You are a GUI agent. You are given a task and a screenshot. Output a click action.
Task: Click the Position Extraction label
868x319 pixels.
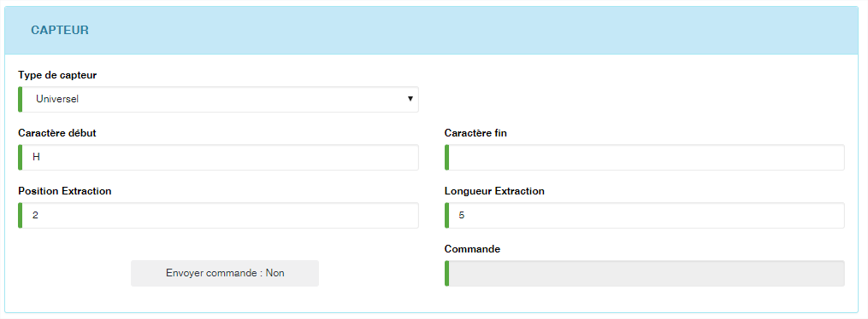(x=65, y=191)
